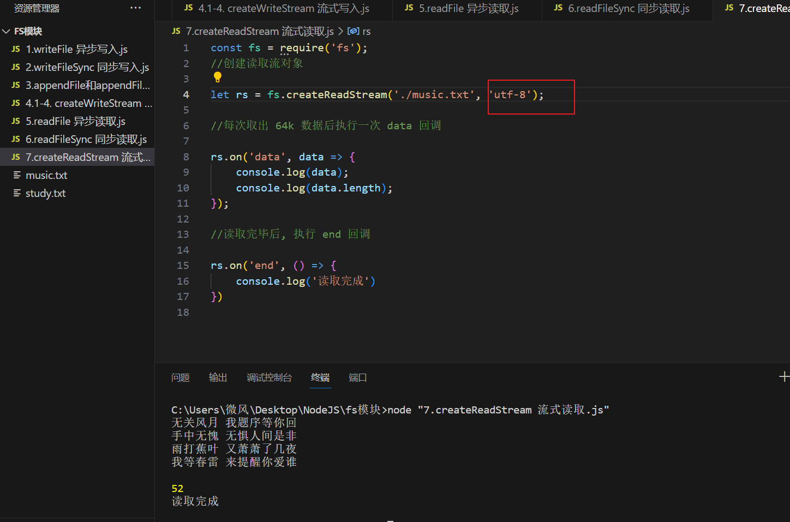Viewport: 790px width, 522px height.
Task: Open study.txt from the explorer
Action: coord(77,194)
